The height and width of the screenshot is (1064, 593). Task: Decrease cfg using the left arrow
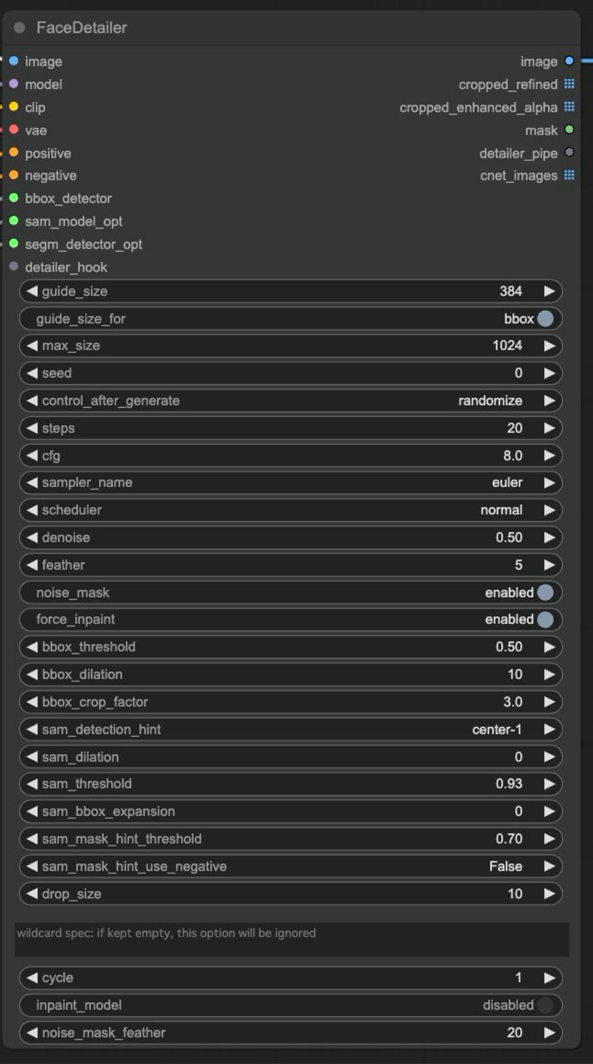31,455
